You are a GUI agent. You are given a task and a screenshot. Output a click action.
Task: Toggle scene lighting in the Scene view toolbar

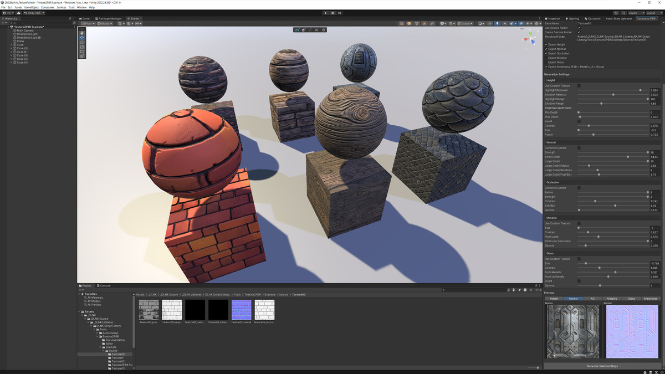click(x=497, y=23)
